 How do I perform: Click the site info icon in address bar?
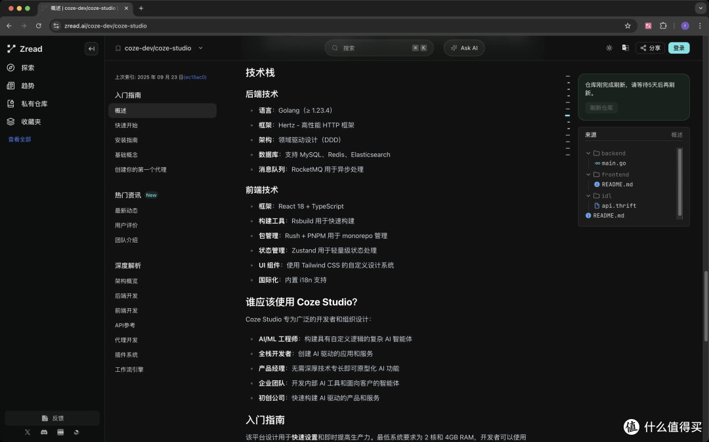pos(56,26)
